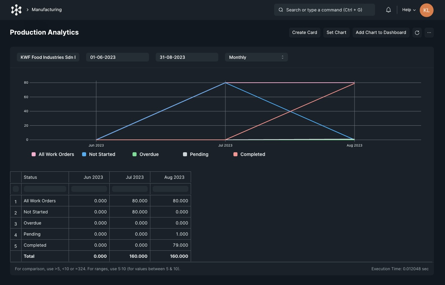Open the notifications bell
The width and height of the screenshot is (445, 285).
tap(388, 10)
